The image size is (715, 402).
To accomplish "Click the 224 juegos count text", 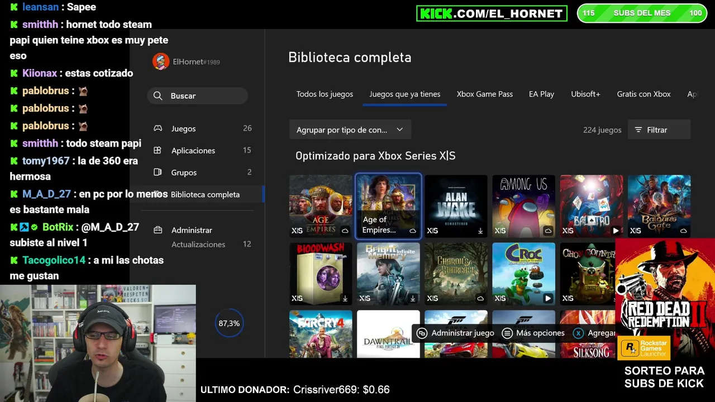I will pos(602,130).
